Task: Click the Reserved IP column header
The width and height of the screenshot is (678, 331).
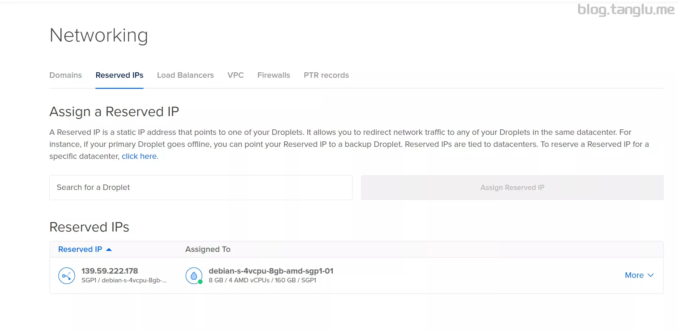Action: click(x=80, y=249)
